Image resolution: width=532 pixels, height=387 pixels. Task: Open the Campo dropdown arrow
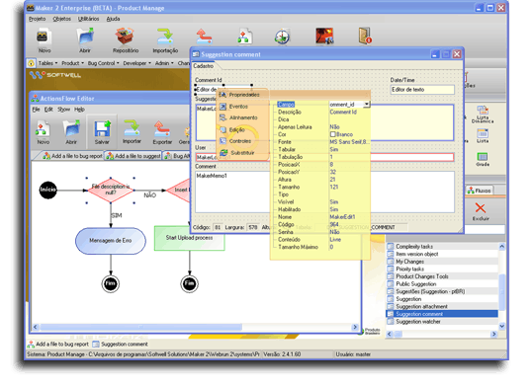367,105
